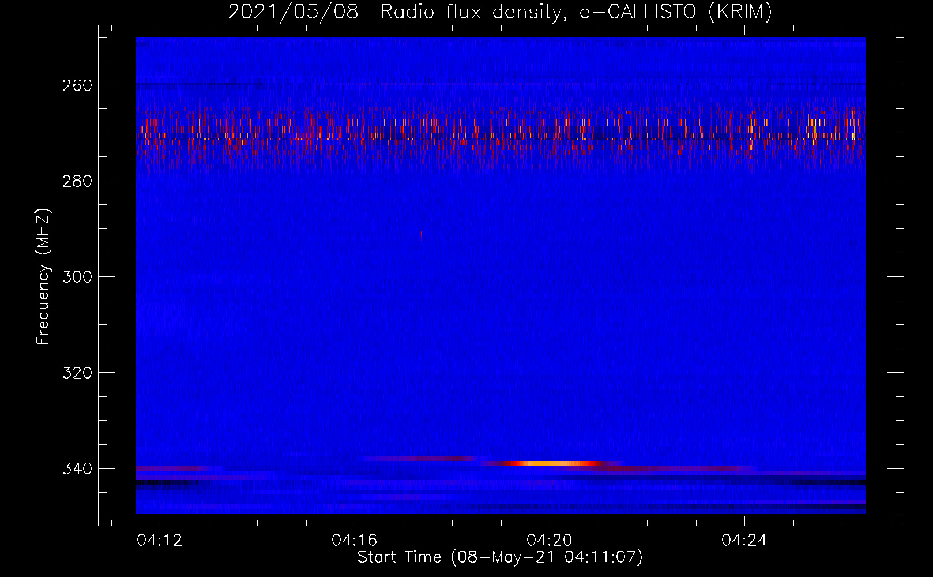Click the 300 frequency tick label
Image resolution: width=933 pixels, height=577 pixels.
click(x=77, y=277)
